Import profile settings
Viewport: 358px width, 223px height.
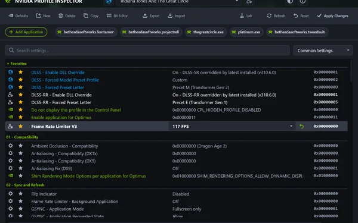[176, 15]
